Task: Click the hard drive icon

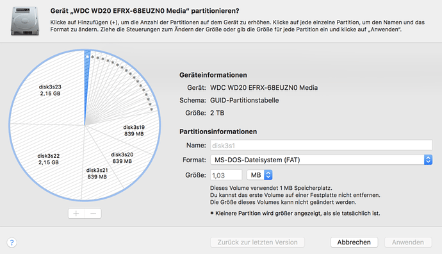Action: click(24, 21)
